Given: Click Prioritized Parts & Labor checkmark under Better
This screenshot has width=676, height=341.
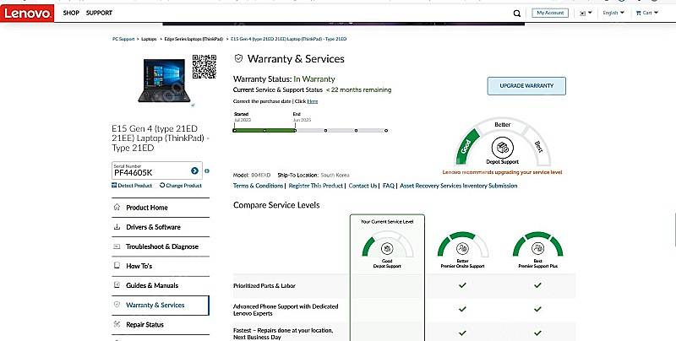Looking at the screenshot, I should point(462,285).
